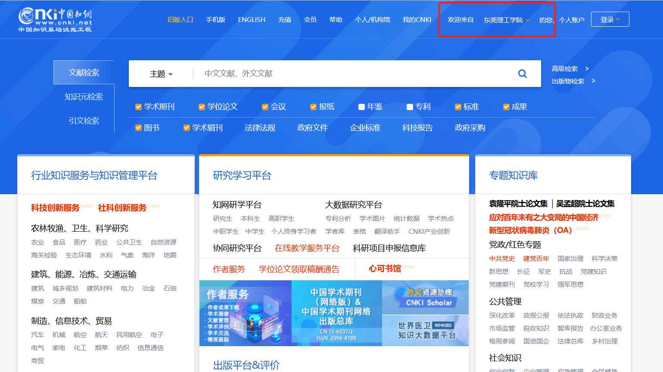Open 大数据研究平台 link
The image size is (663, 372).
click(x=353, y=205)
